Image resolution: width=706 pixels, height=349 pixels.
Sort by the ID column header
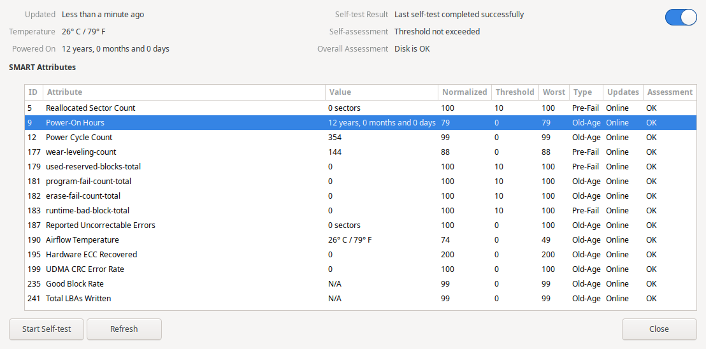[x=33, y=92]
